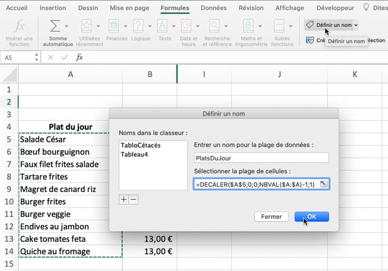
Task: Click the minus button to remove name
Action: (134, 199)
